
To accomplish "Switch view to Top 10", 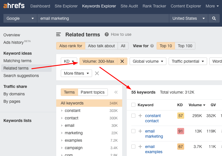I will point(166,46).
